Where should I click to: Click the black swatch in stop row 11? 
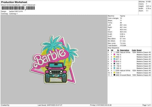coord(115,75)
